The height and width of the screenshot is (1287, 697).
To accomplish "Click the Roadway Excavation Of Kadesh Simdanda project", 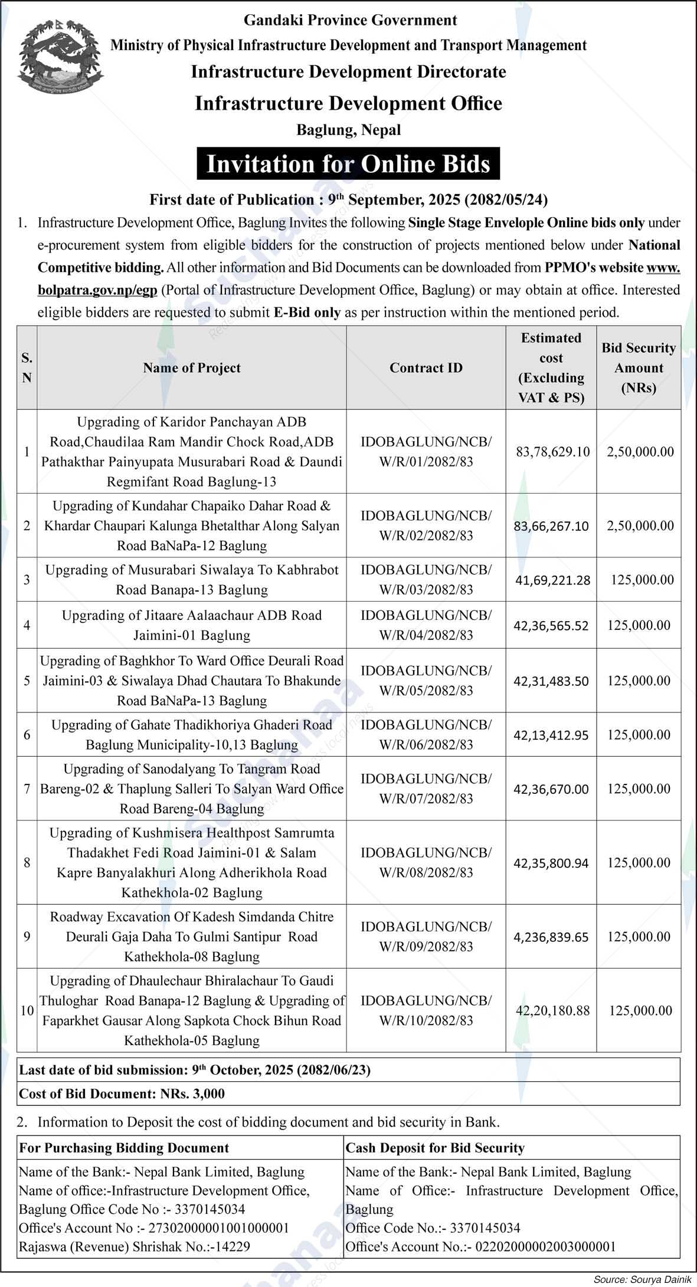I will [191, 937].
